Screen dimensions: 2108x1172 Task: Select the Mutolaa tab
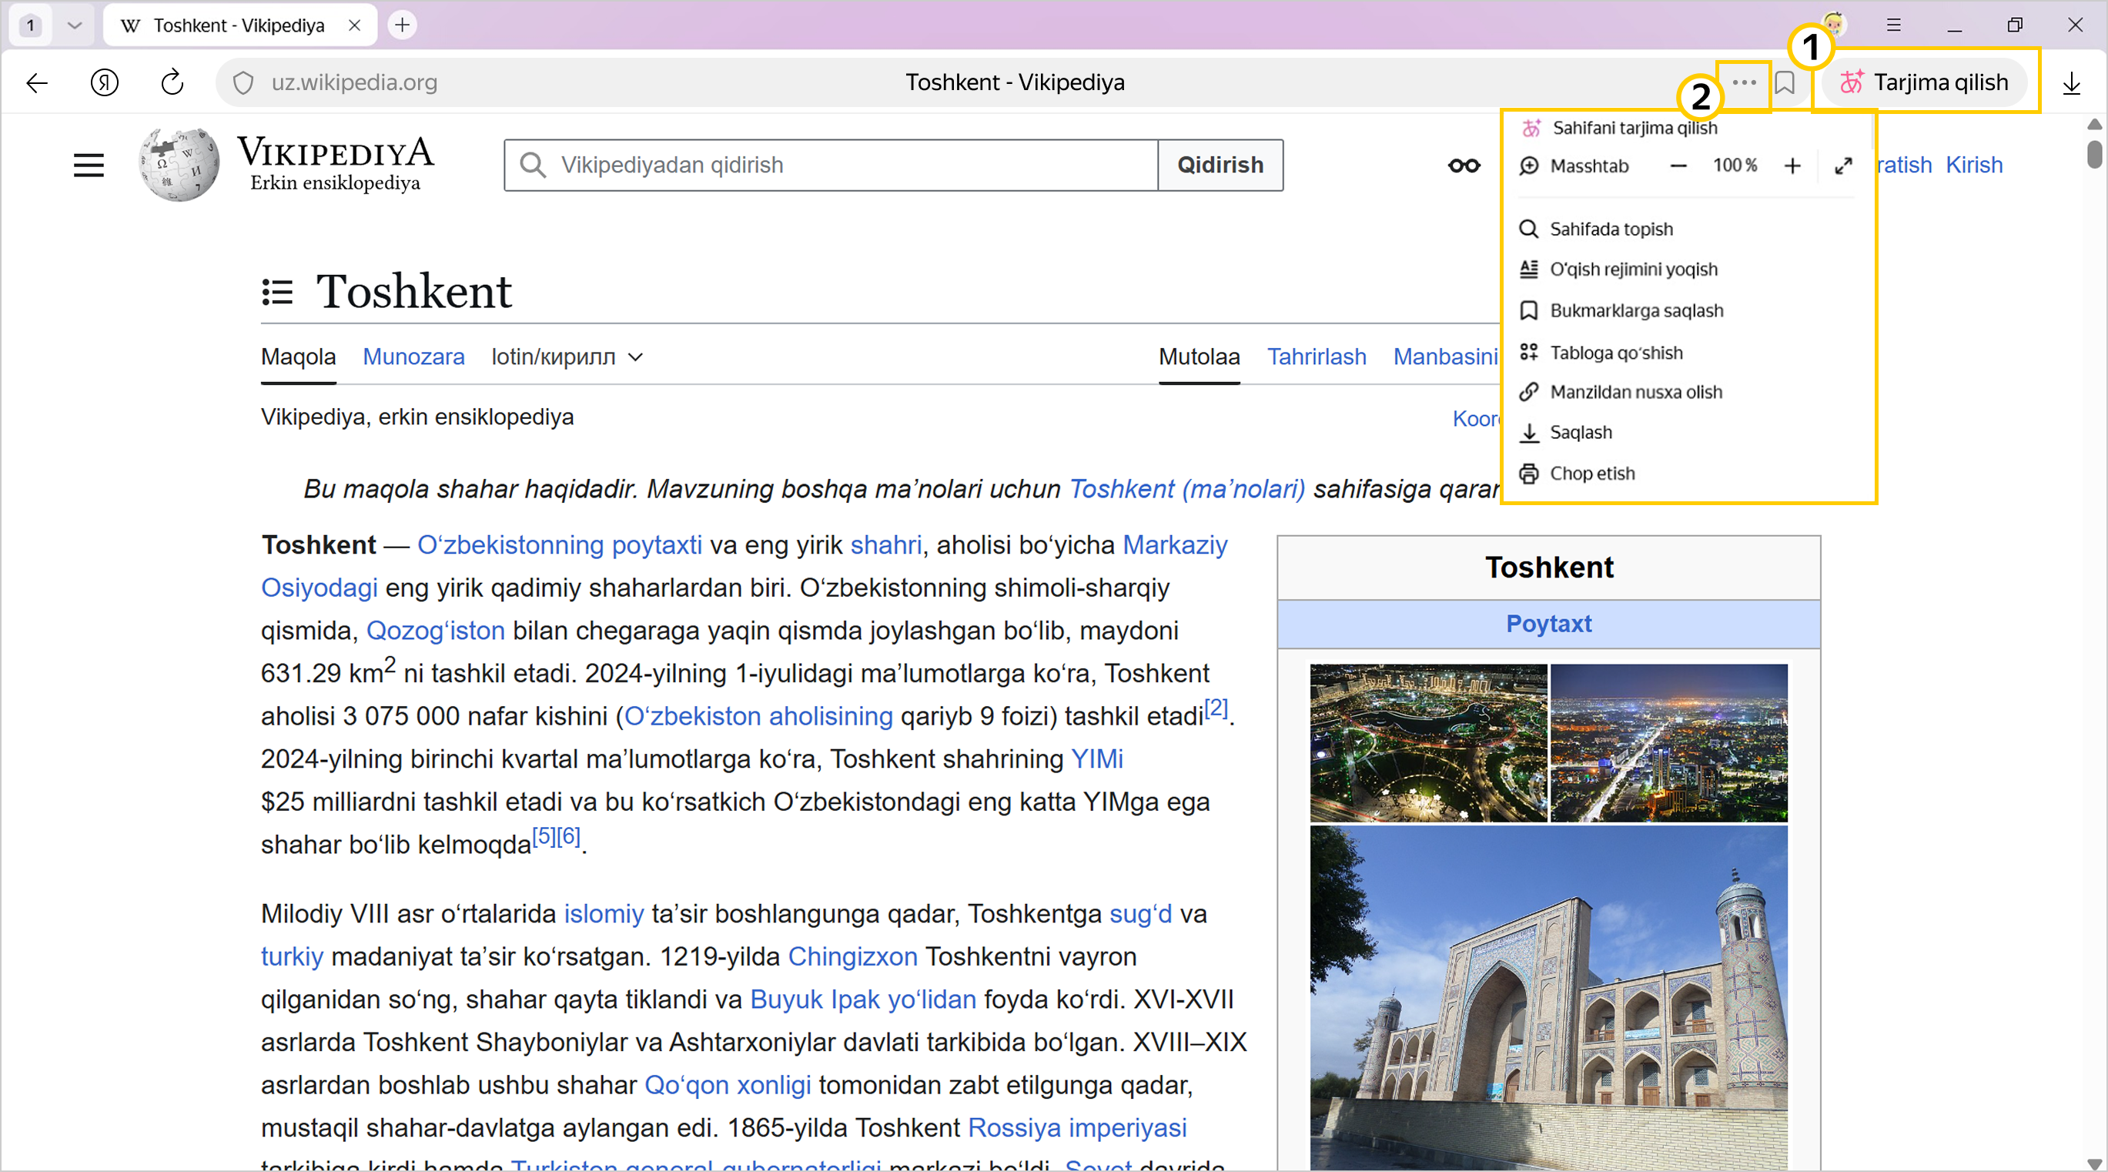(x=1199, y=357)
